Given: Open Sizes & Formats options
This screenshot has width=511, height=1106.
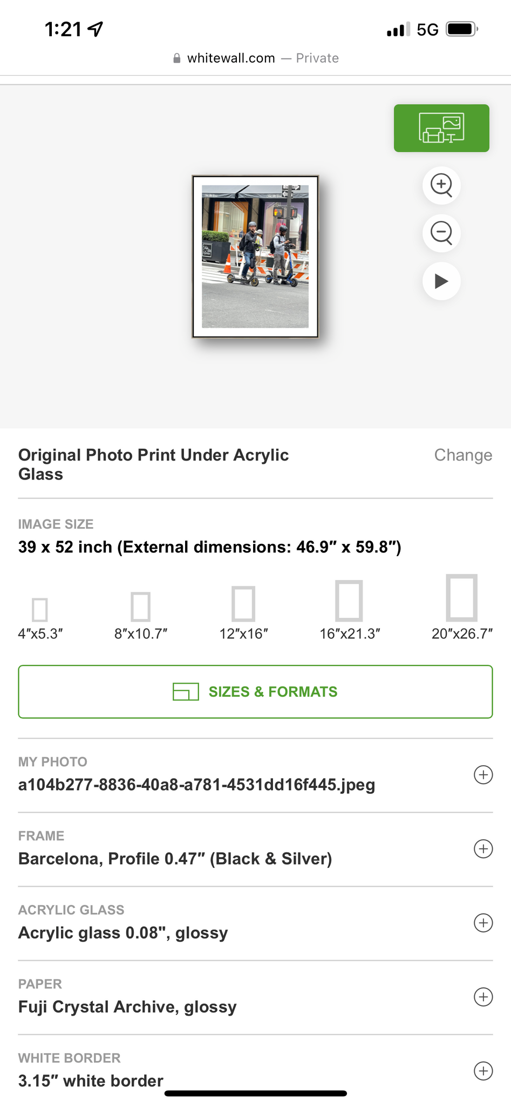Looking at the screenshot, I should pos(255,692).
